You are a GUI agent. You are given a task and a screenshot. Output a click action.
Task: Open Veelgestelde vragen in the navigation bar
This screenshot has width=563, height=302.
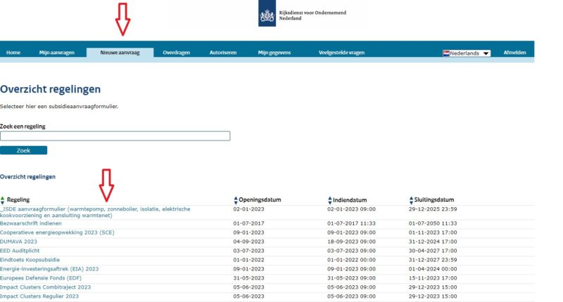click(341, 53)
